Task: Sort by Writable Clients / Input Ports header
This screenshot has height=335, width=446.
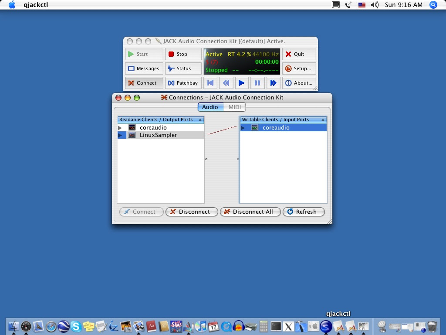Action: coord(283,120)
